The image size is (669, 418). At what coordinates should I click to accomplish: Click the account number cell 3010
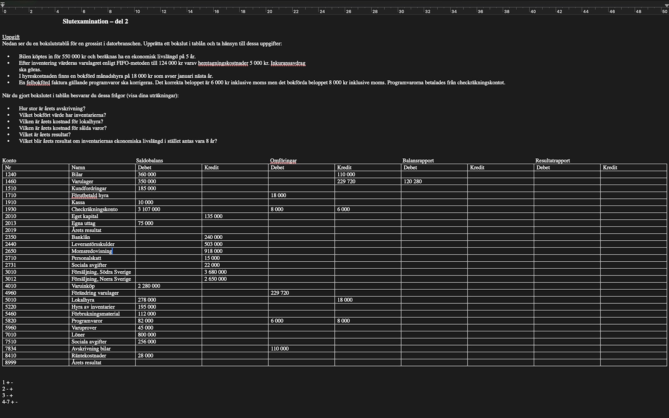click(x=10, y=272)
